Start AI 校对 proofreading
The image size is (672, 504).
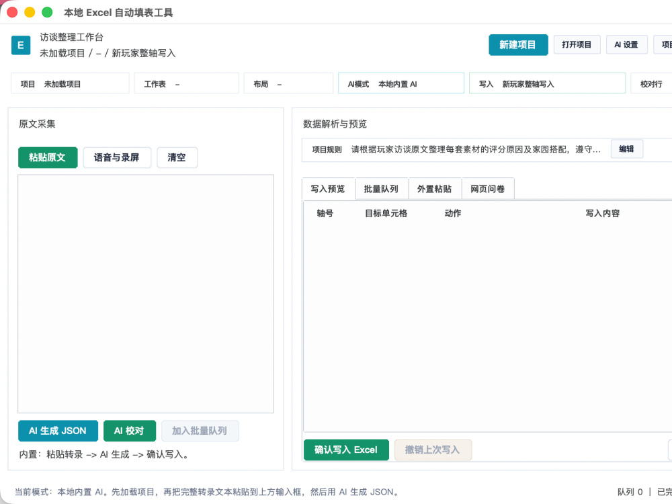pyautogui.click(x=130, y=431)
